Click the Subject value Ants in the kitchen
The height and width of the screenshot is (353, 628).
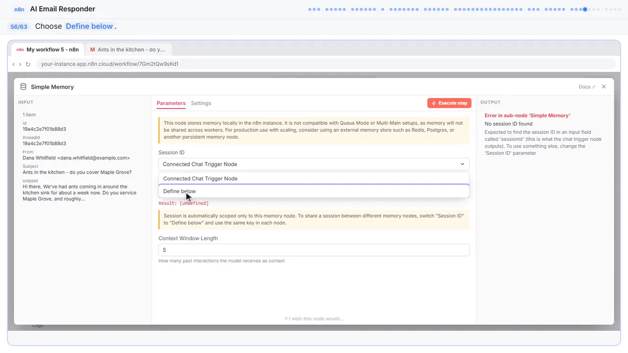pyautogui.click(x=77, y=172)
